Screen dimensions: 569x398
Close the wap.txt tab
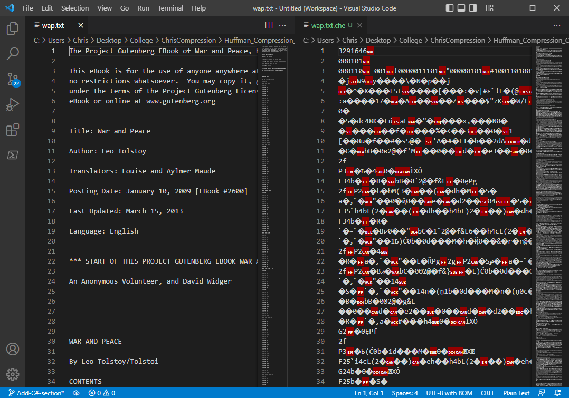(81, 25)
